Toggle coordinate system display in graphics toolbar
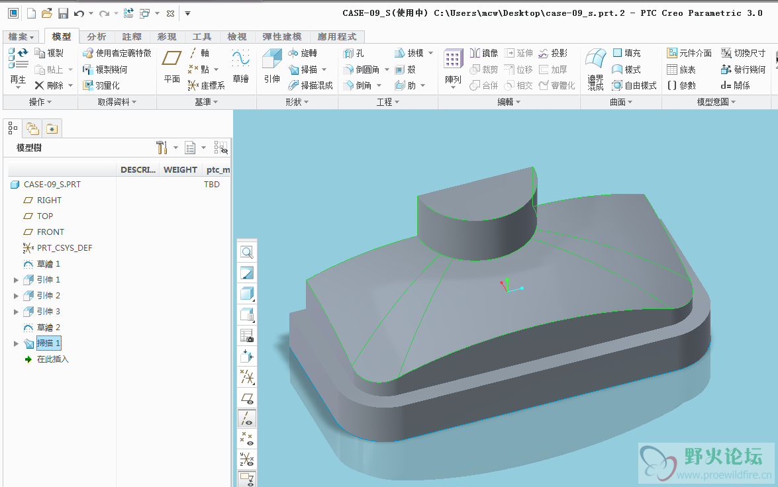Image resolution: width=778 pixels, height=487 pixels. pos(246,459)
